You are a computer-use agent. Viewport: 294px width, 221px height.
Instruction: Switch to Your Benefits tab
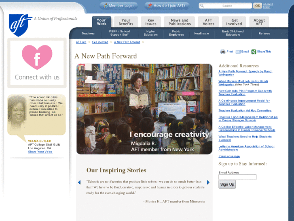(126, 22)
